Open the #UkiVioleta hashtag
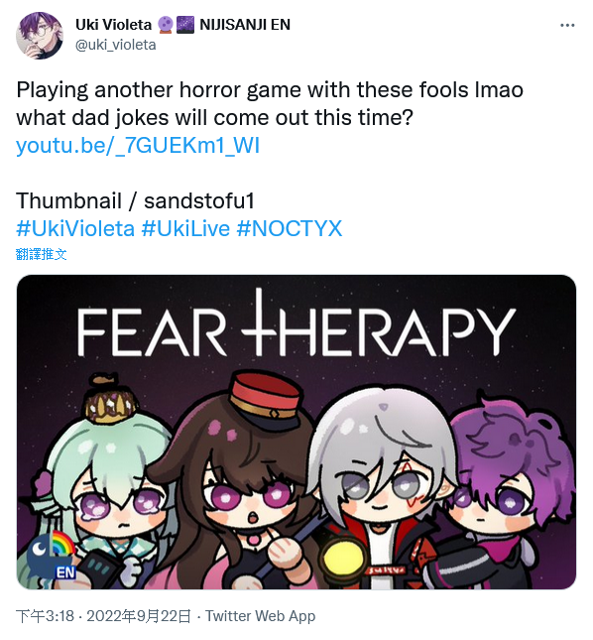Viewport: 593px width, 640px height. (x=75, y=228)
